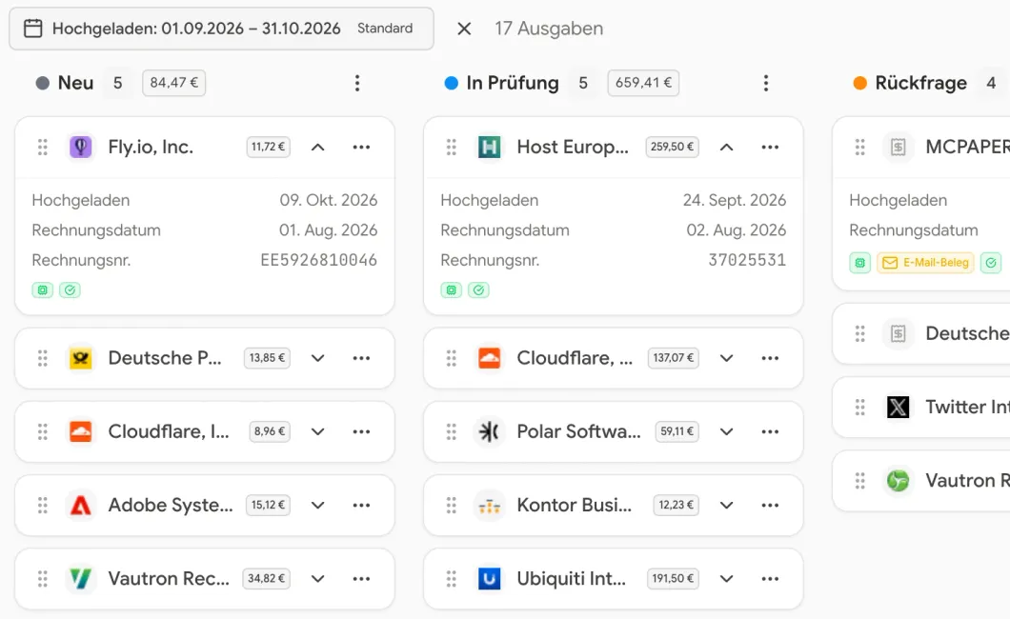Expand the Cloudflare 137,07 € card
Viewport: 1010px width, 619px height.
pyautogui.click(x=727, y=358)
